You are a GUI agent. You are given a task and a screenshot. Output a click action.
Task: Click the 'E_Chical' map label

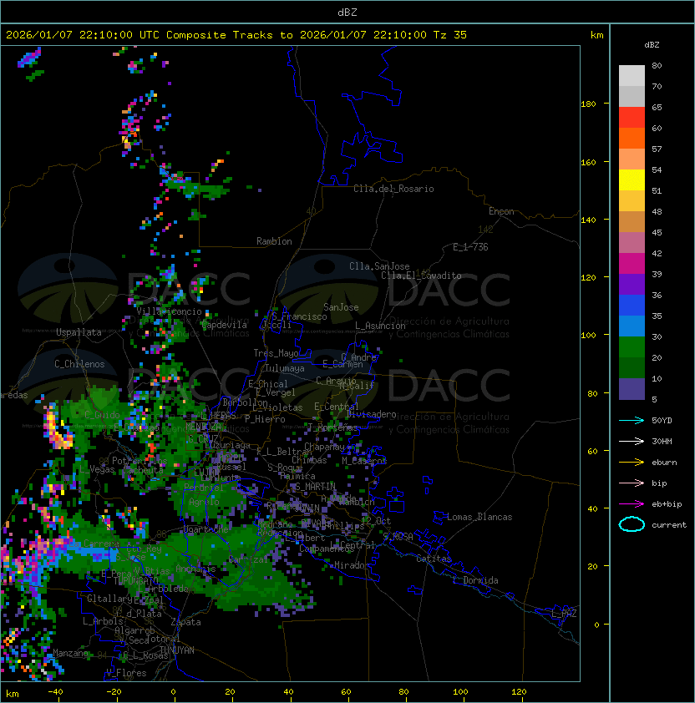pos(268,384)
